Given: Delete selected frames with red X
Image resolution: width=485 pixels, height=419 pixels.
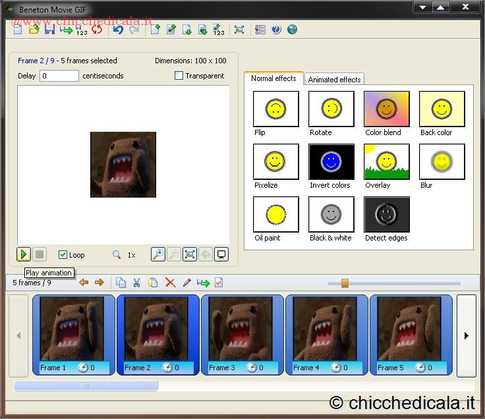Looking at the screenshot, I should [x=170, y=283].
